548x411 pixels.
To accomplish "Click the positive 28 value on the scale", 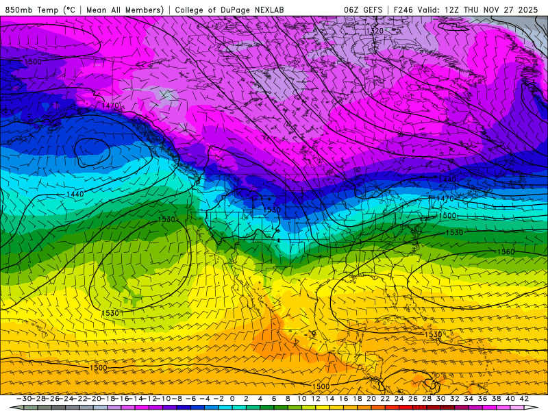I will coord(427,399).
